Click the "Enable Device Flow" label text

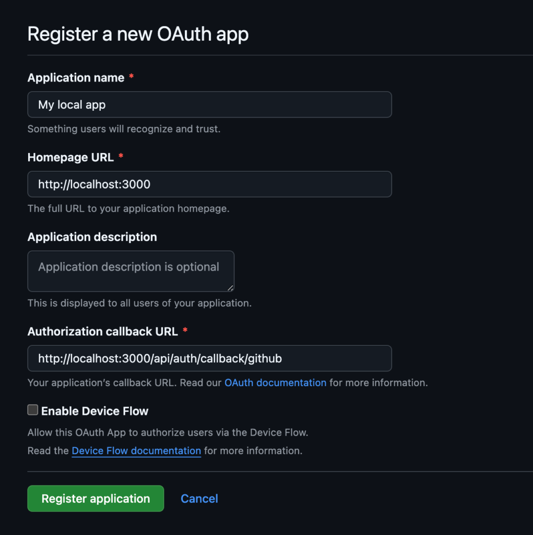click(x=94, y=411)
